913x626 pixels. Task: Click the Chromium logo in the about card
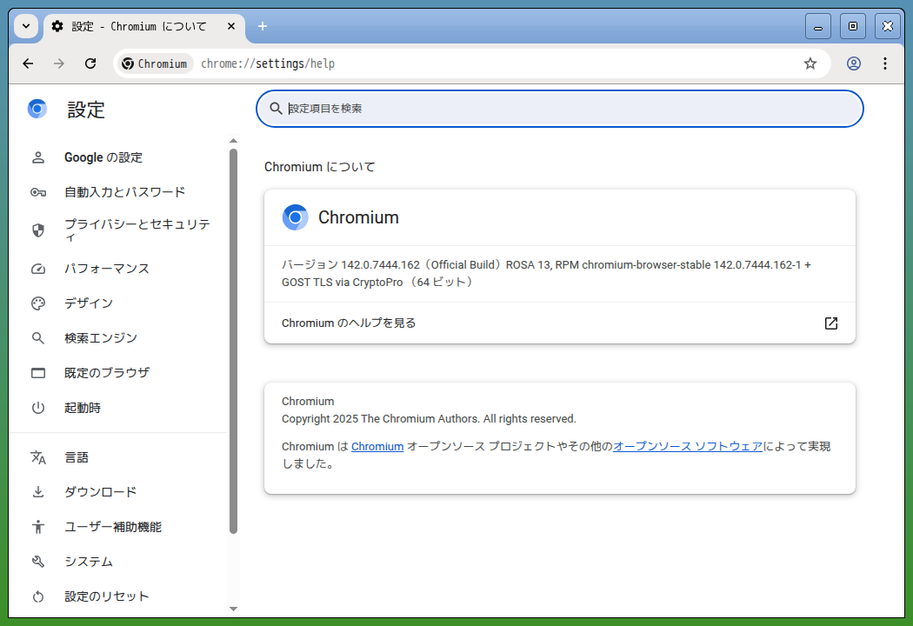click(296, 217)
